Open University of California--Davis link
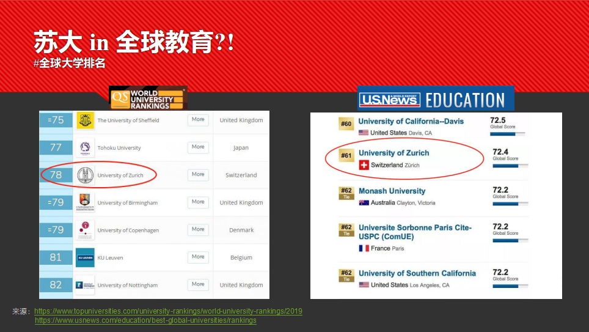 coord(411,122)
